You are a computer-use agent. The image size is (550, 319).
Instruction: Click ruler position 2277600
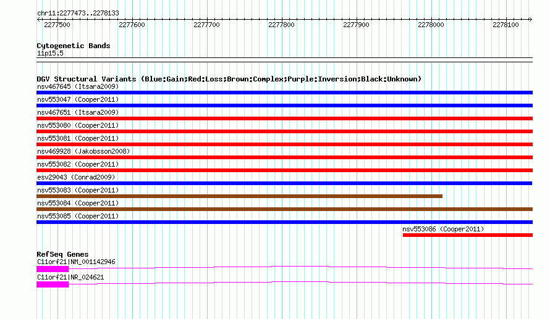tap(132, 25)
